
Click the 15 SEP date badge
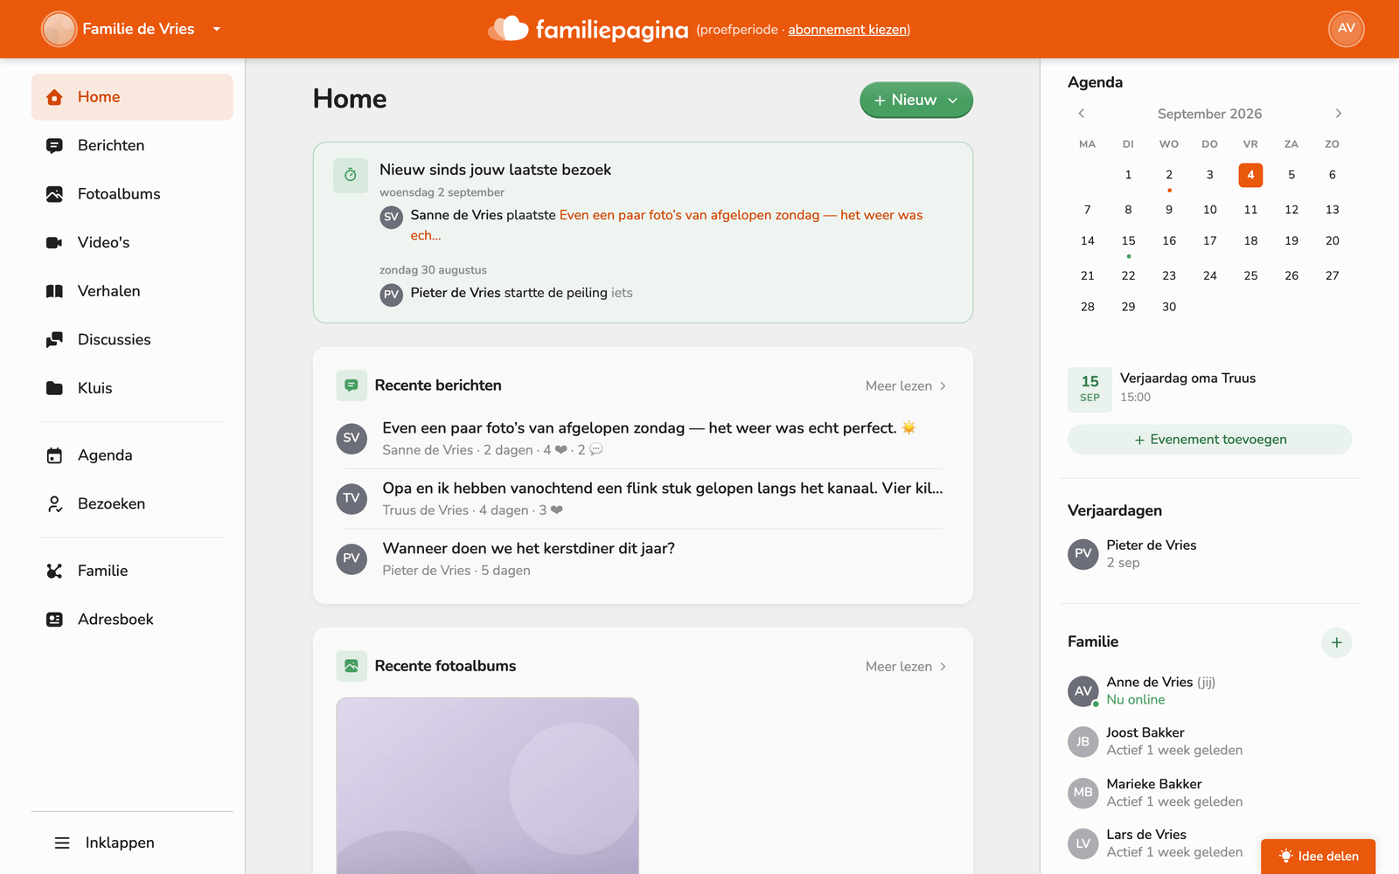1089,389
